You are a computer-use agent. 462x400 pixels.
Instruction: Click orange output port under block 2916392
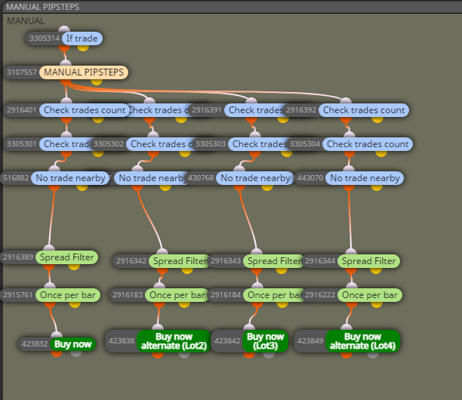pos(346,119)
